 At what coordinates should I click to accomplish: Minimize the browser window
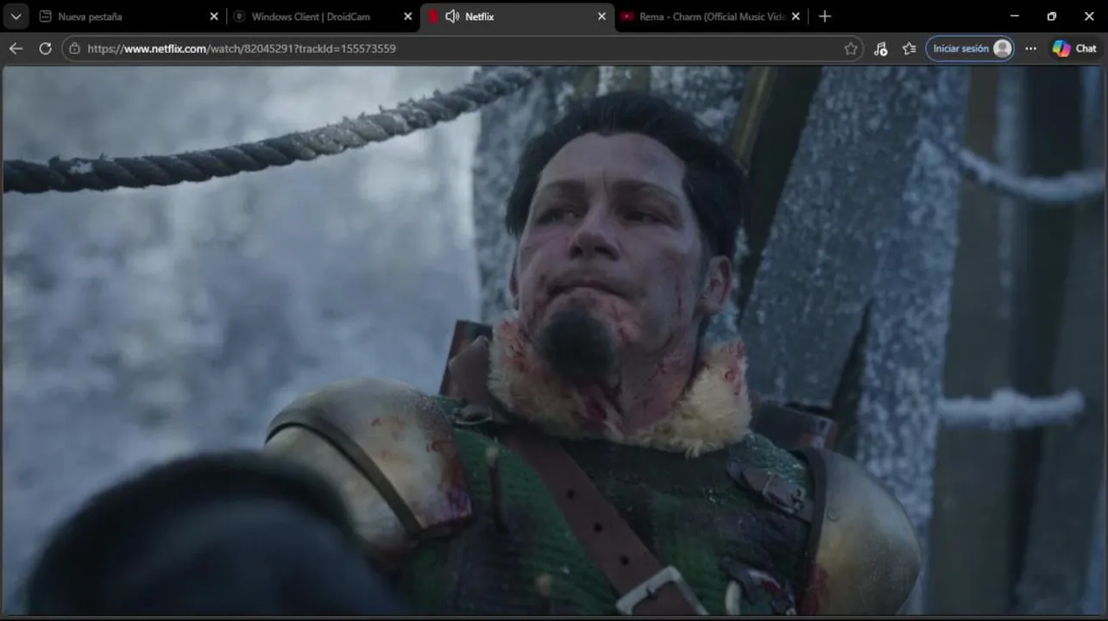[x=1015, y=16]
